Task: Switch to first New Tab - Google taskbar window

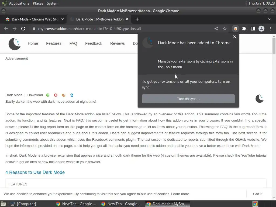Action: (76, 204)
